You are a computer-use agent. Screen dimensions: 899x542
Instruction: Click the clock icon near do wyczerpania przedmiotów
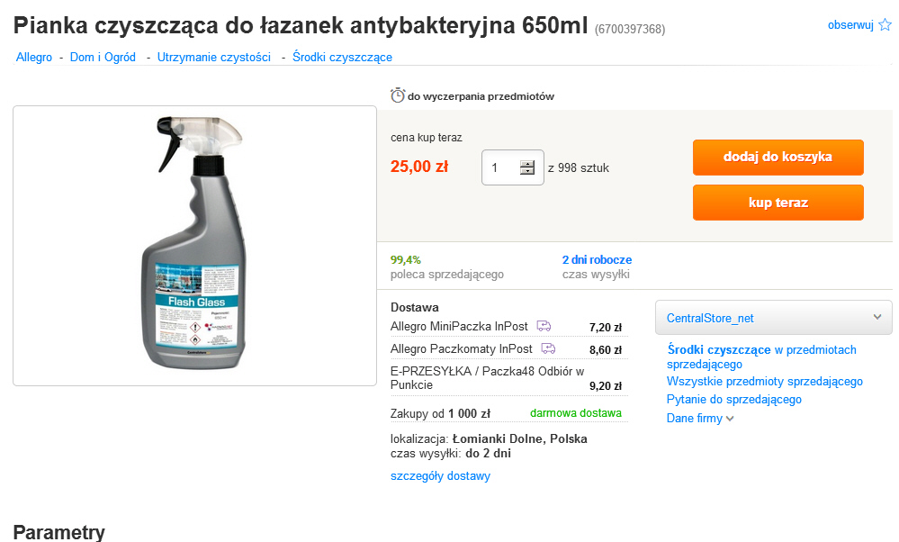coord(398,95)
